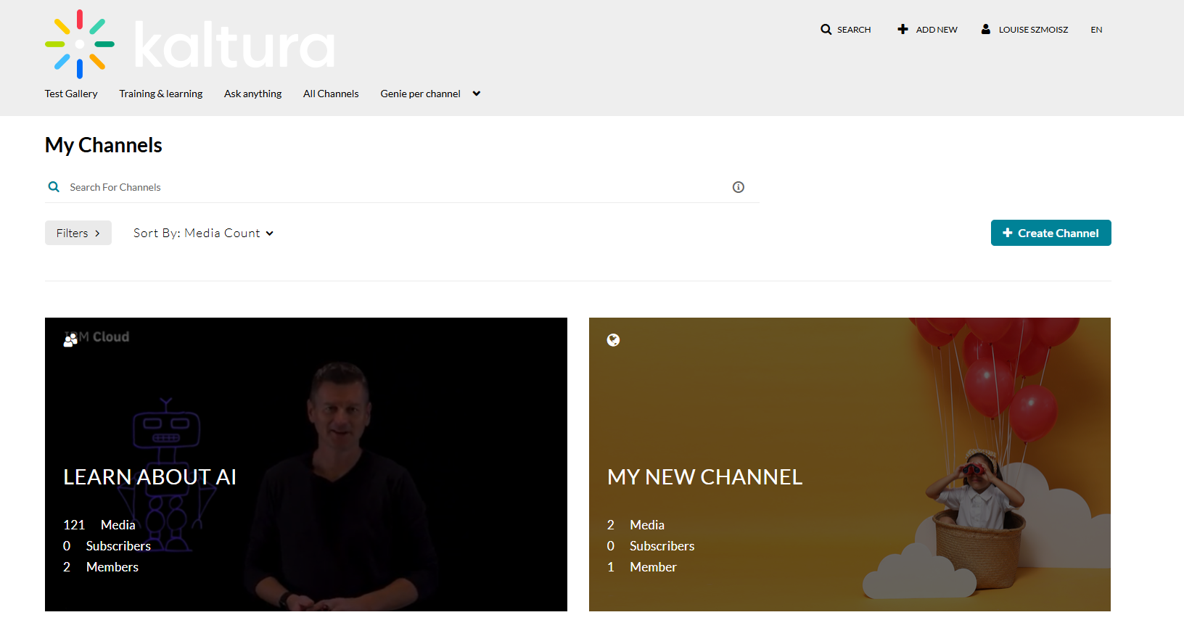Open the EN language selector

[1096, 30]
